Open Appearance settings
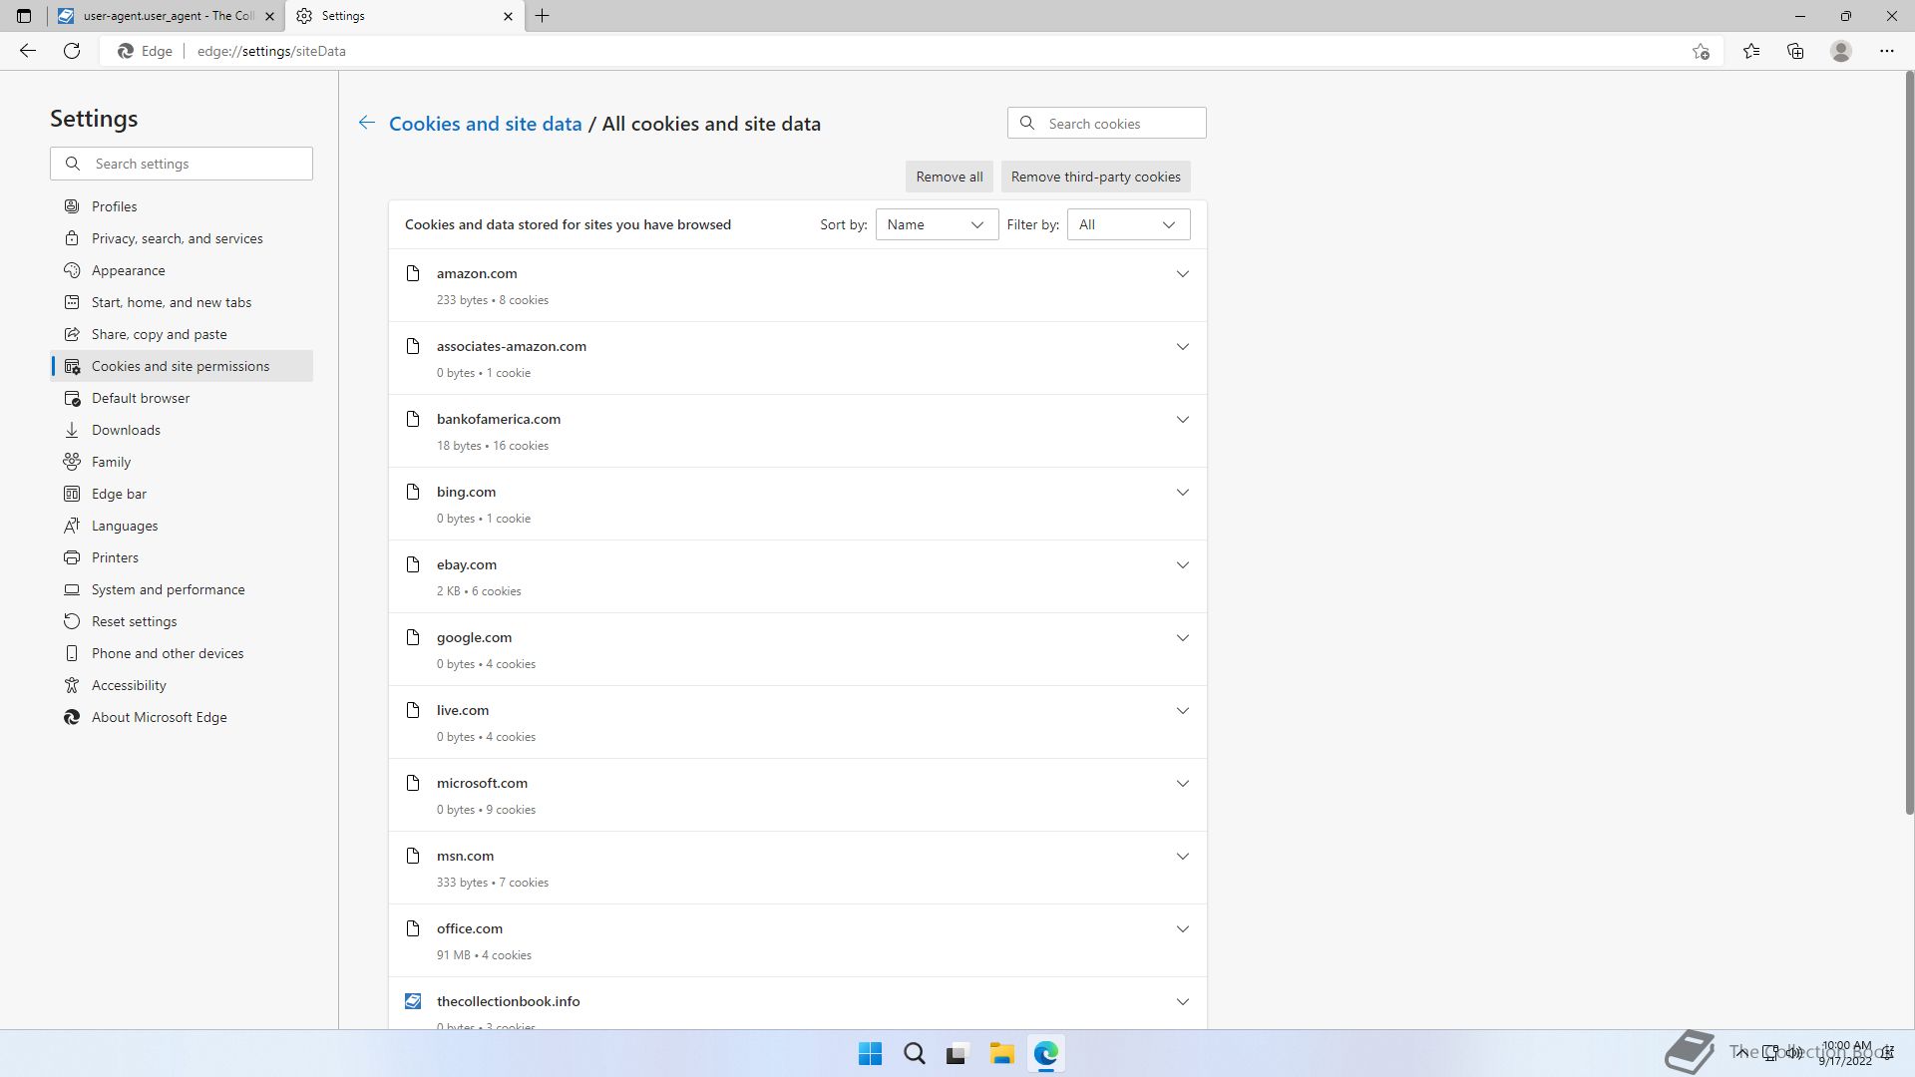This screenshot has width=1915, height=1077. 182,270
